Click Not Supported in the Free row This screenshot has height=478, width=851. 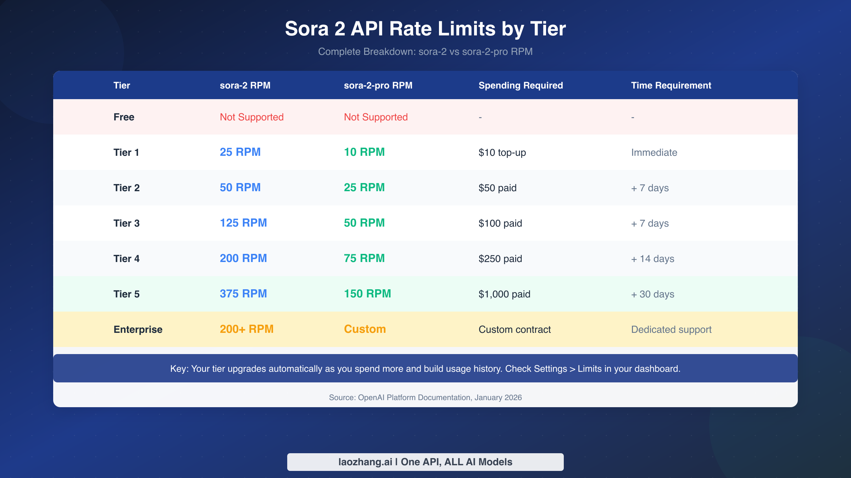(x=252, y=117)
